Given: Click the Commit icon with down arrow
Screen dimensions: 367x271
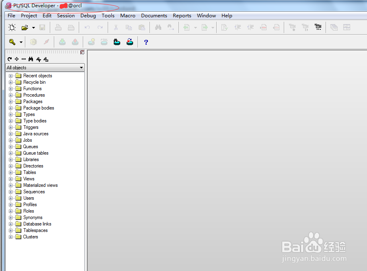Looking at the screenshot, I should [62, 42].
